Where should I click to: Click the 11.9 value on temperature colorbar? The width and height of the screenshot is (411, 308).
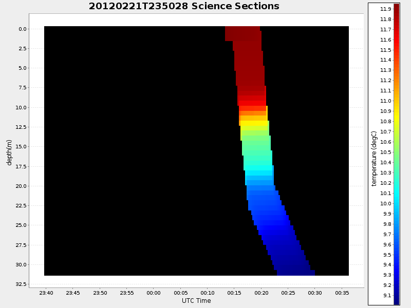pos(386,9)
